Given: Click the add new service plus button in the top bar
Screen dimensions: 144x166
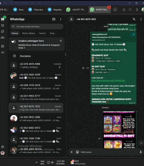Looking at the screenshot, I should point(115,10).
